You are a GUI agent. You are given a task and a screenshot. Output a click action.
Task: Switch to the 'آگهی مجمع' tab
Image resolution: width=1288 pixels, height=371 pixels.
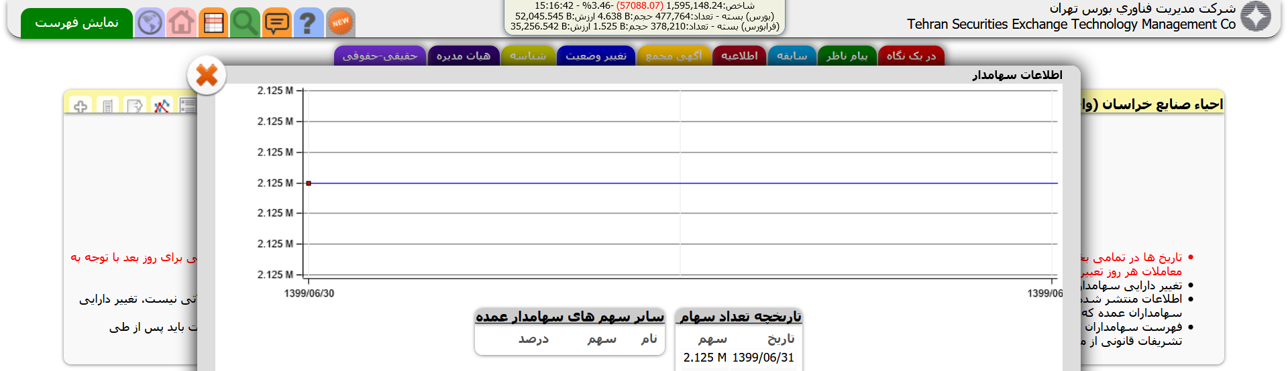pos(674,56)
